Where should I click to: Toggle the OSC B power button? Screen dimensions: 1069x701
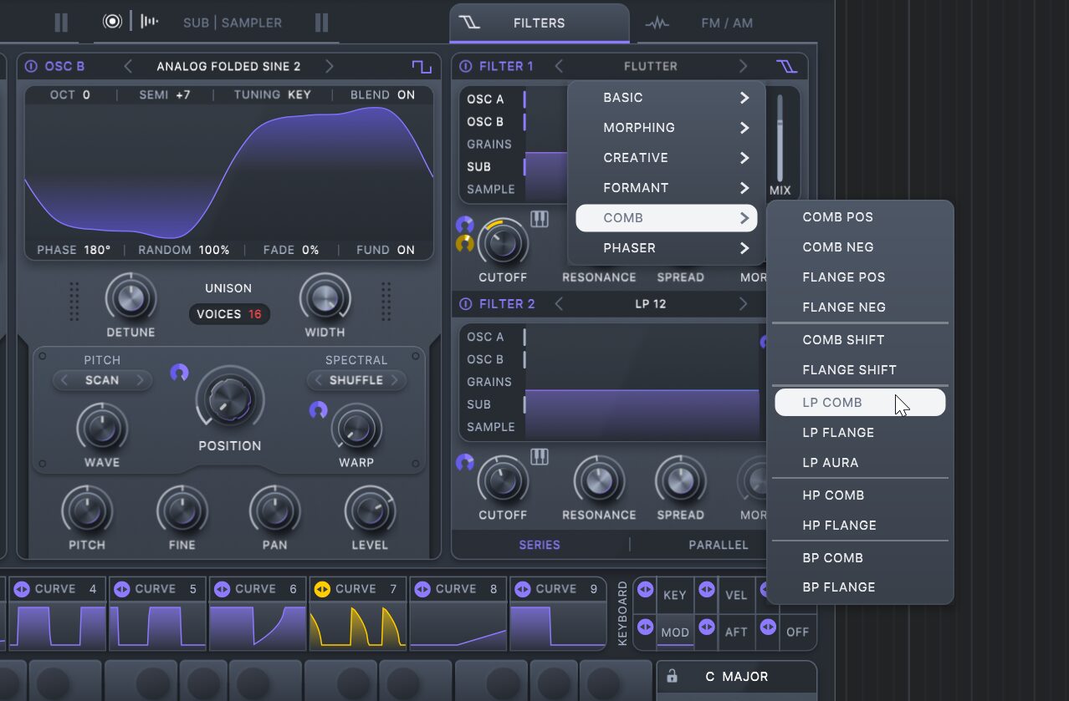point(32,67)
